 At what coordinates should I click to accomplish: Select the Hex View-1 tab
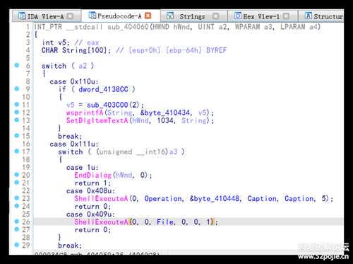(261, 16)
